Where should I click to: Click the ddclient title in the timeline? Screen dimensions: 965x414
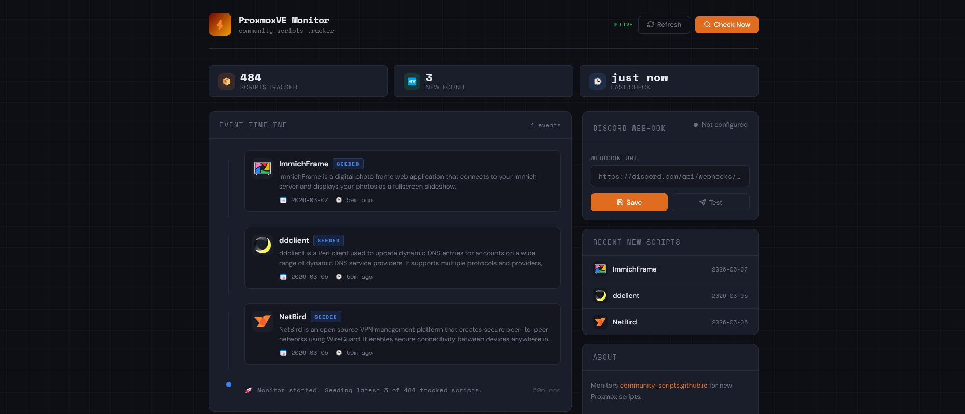(x=294, y=240)
